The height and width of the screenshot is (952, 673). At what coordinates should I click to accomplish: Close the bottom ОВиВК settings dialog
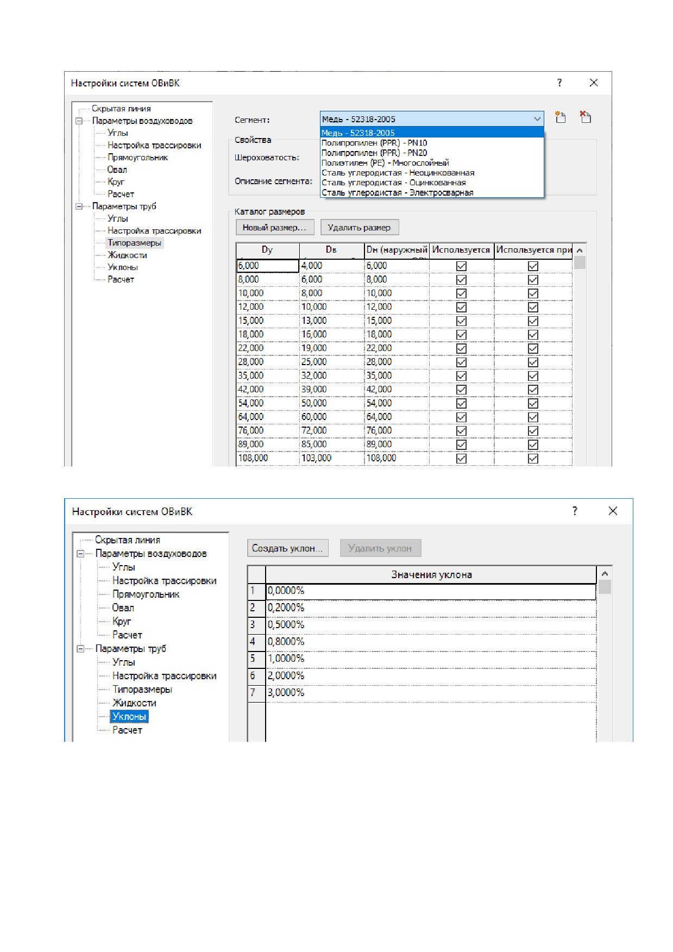[613, 511]
